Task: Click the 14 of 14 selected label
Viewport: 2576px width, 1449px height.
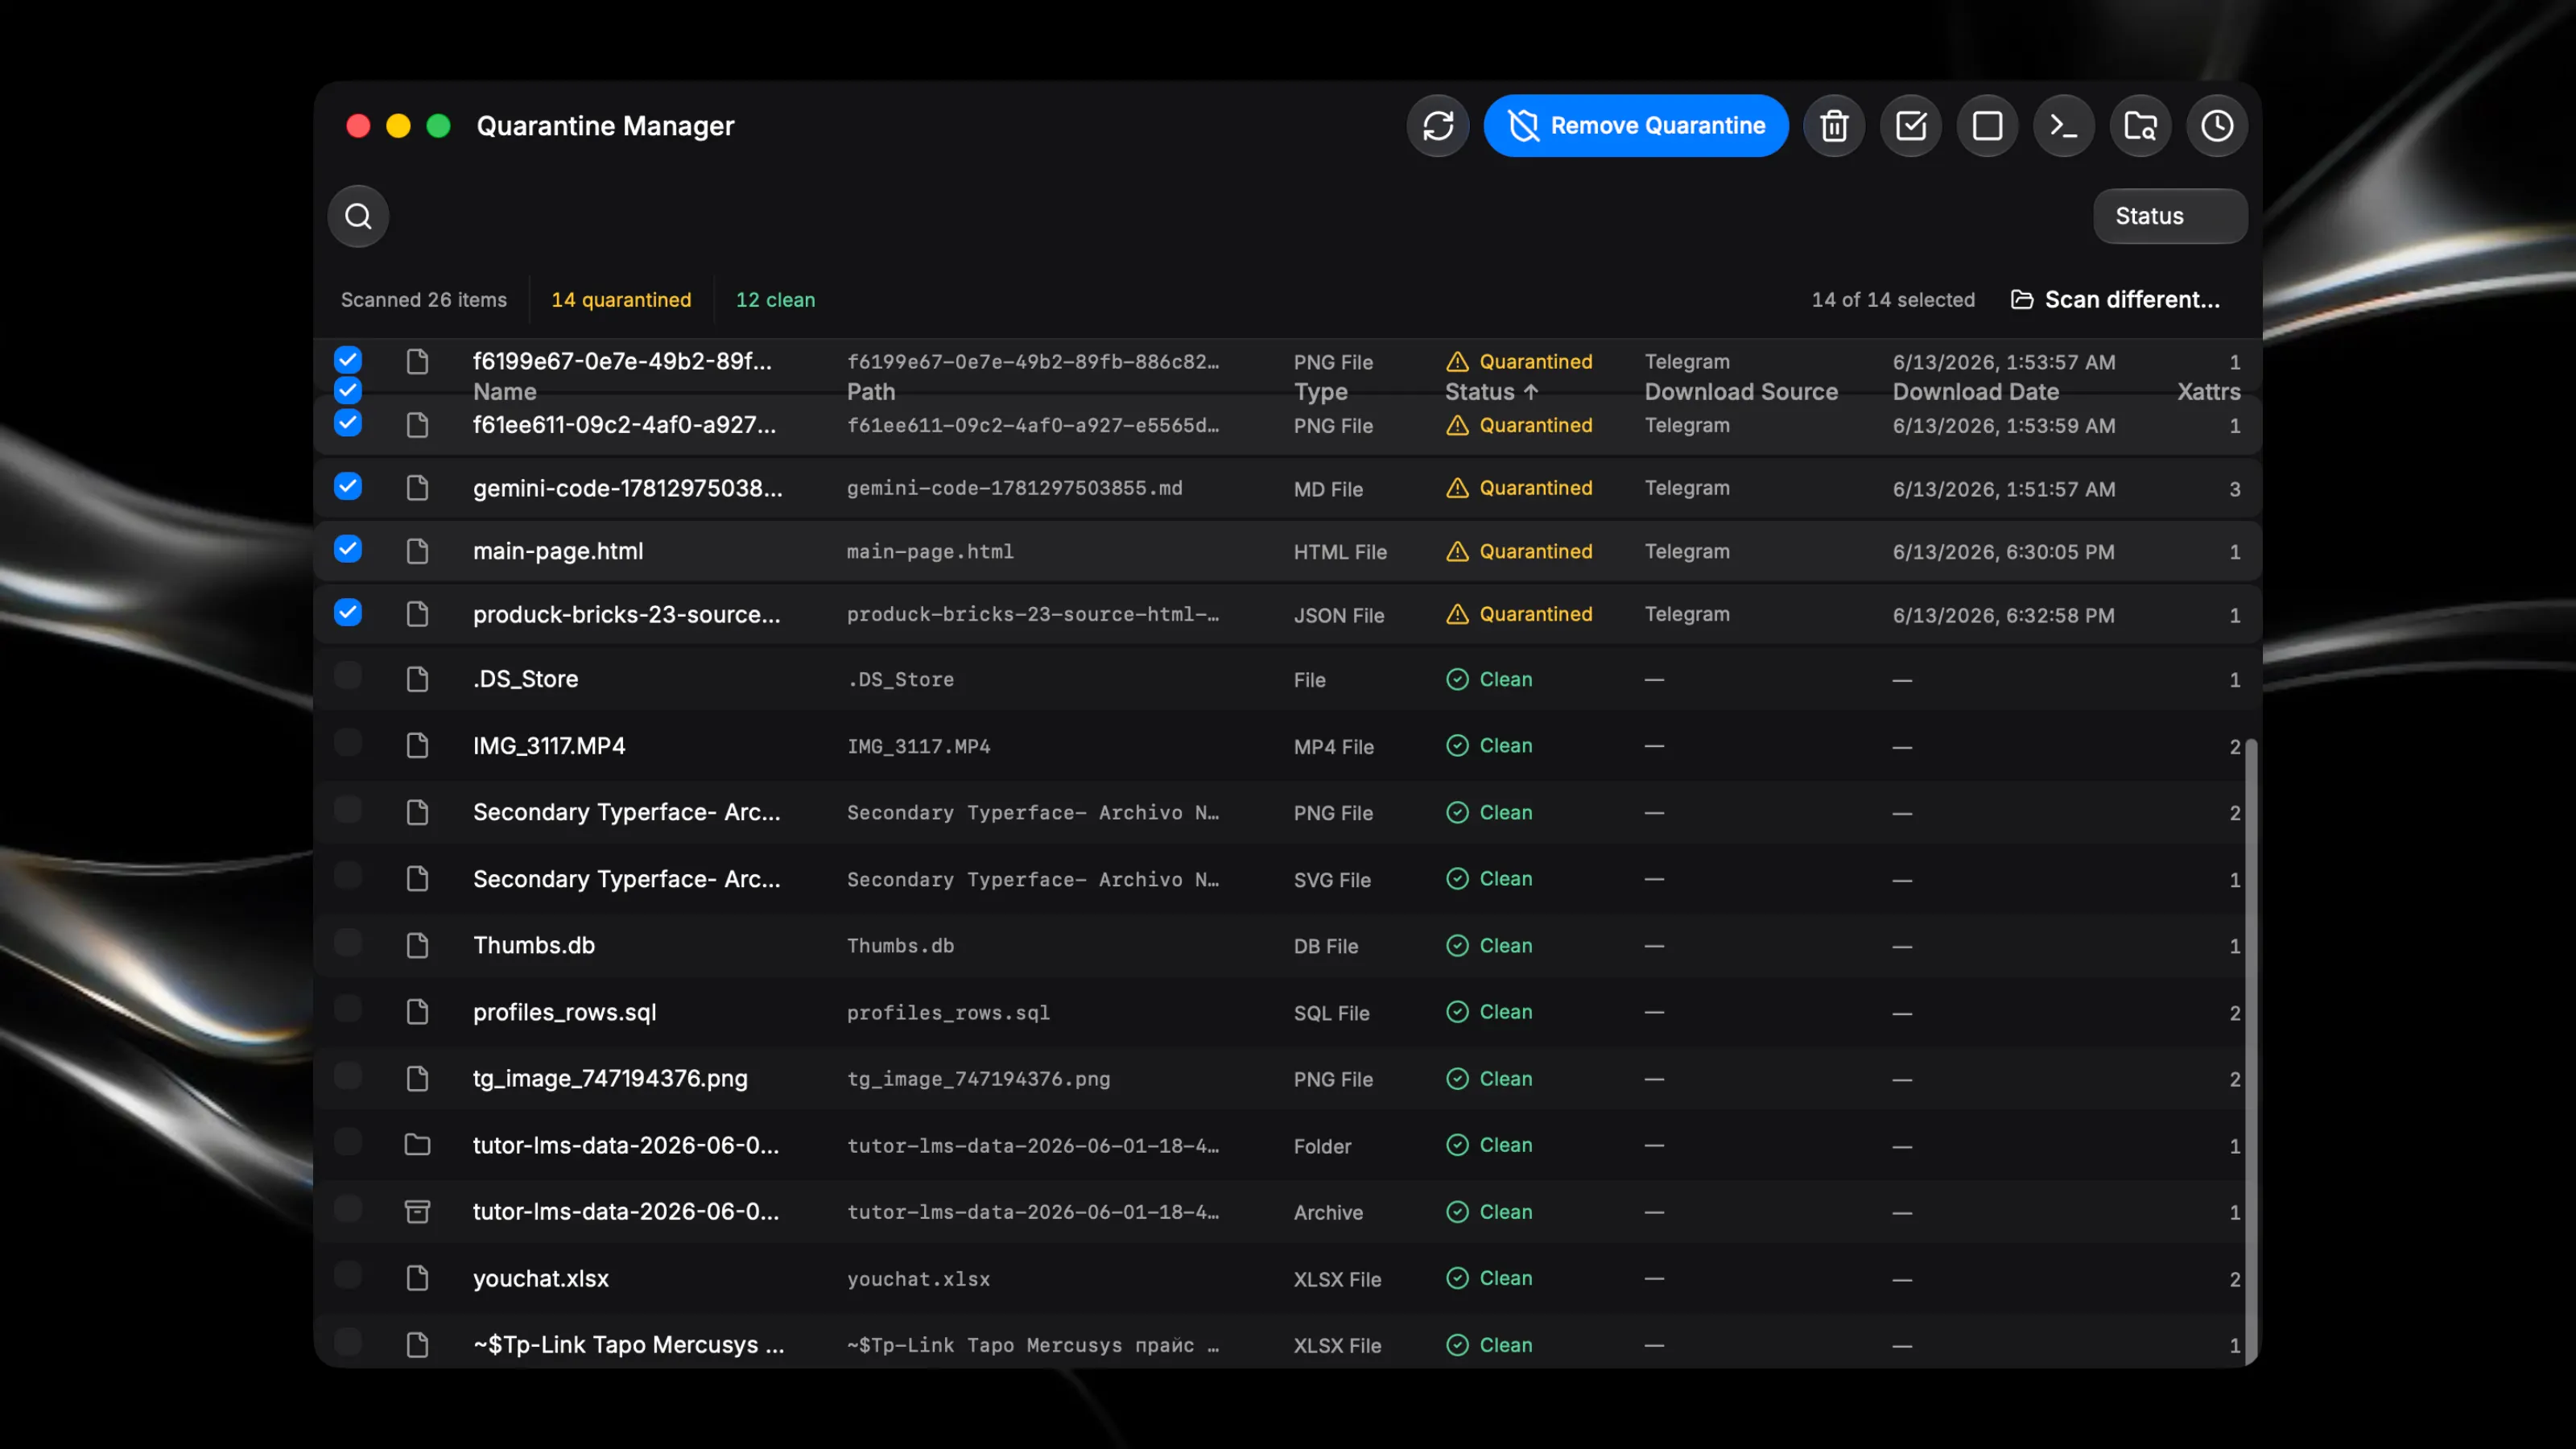Action: tap(1893, 300)
